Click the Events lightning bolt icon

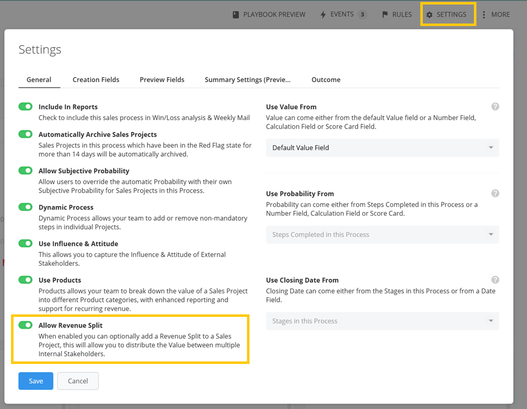click(323, 15)
